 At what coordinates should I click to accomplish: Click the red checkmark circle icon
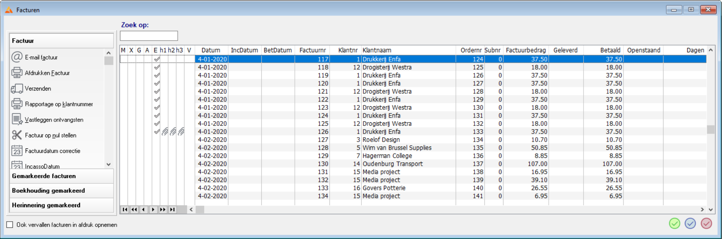(x=706, y=223)
